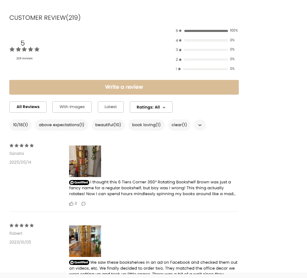Select the clear tag
The height and width of the screenshot is (278, 307).
click(x=179, y=125)
